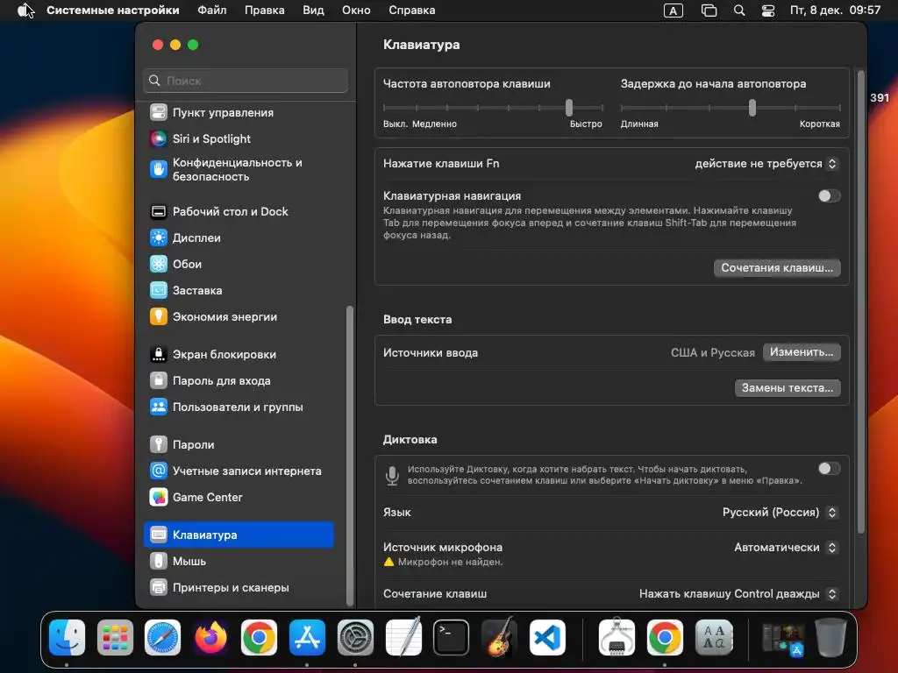
Task: Open the Вид menu
Action: pyautogui.click(x=313, y=11)
